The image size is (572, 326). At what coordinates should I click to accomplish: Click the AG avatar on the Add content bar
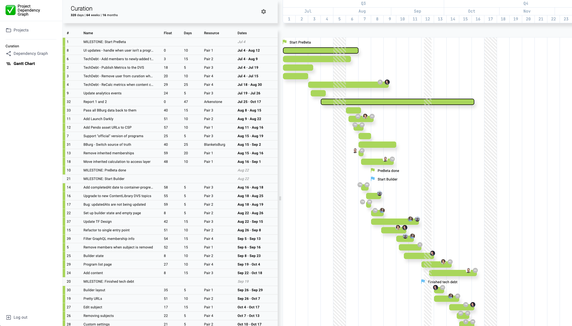pyautogui.click(x=475, y=270)
